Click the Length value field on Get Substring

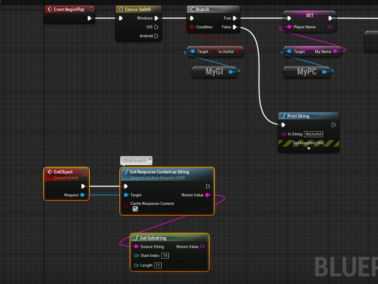(157, 265)
